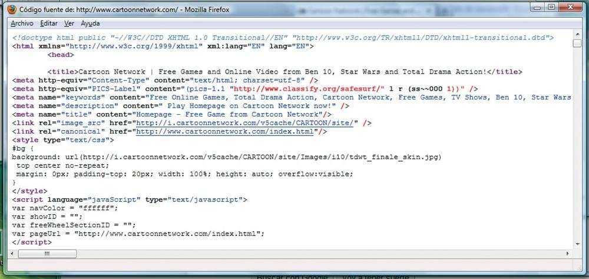Open the Archivo menu
589x279 pixels.
tap(22, 24)
